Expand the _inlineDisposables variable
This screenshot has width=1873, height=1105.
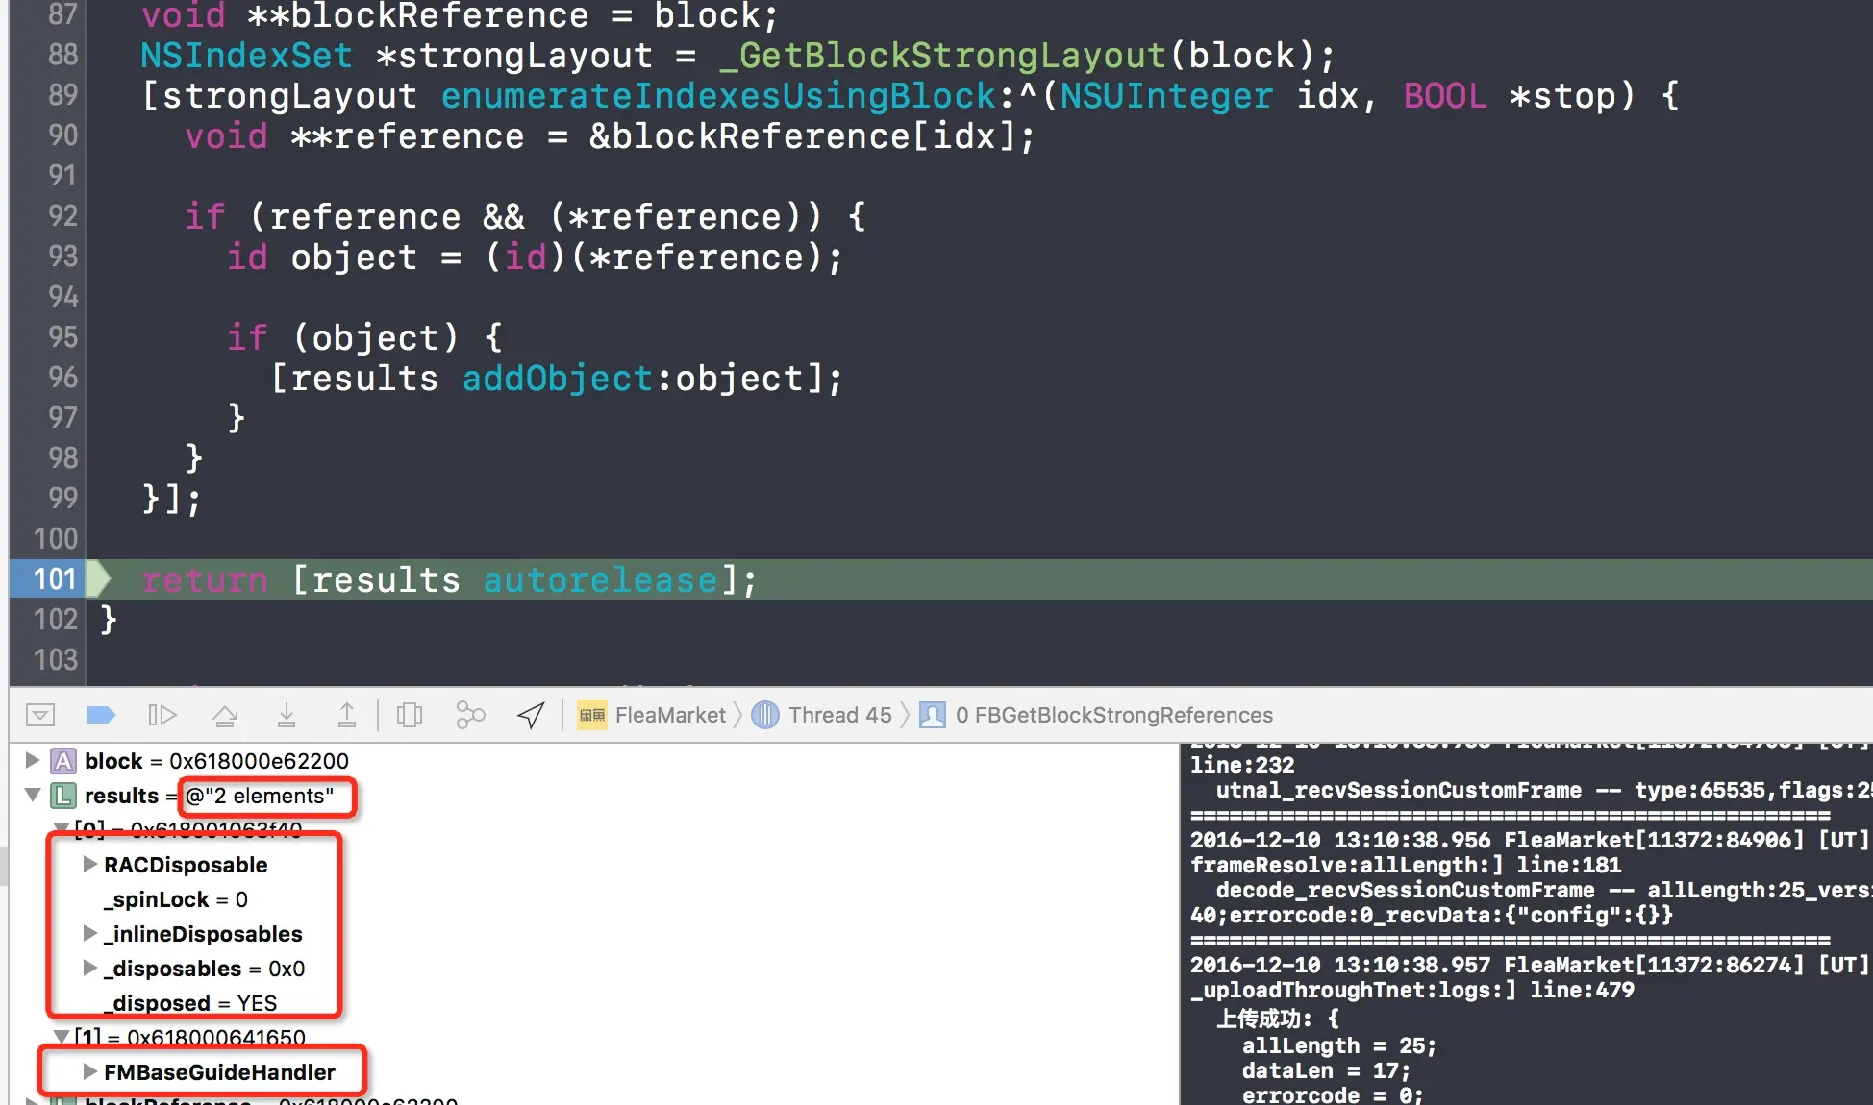[x=90, y=933]
